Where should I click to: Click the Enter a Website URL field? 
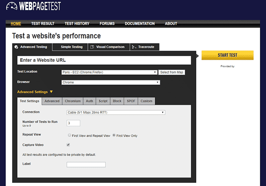(x=104, y=60)
